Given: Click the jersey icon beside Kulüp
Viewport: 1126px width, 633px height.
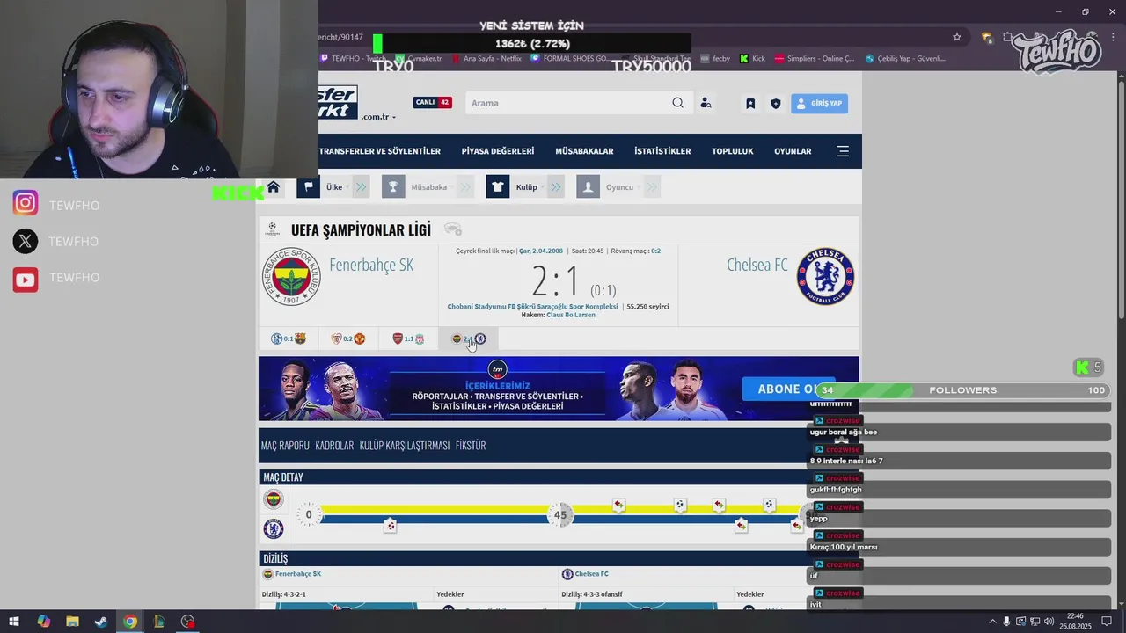Looking at the screenshot, I should pyautogui.click(x=498, y=186).
